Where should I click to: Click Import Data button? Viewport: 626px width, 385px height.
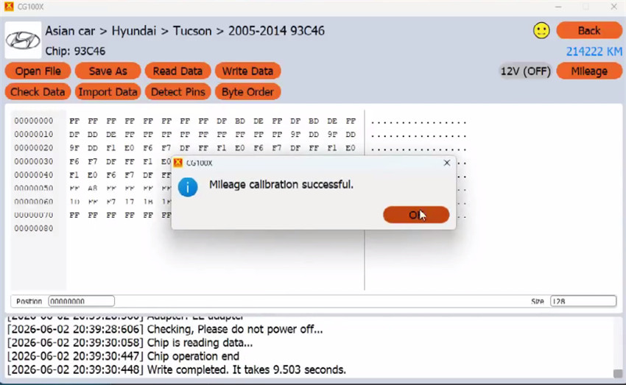click(108, 92)
